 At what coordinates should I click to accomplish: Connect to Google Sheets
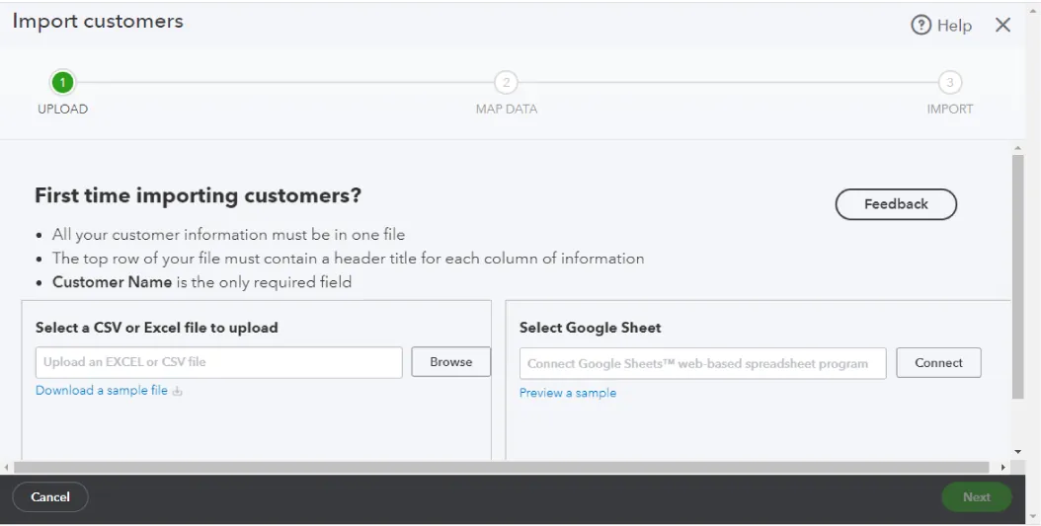(x=937, y=363)
